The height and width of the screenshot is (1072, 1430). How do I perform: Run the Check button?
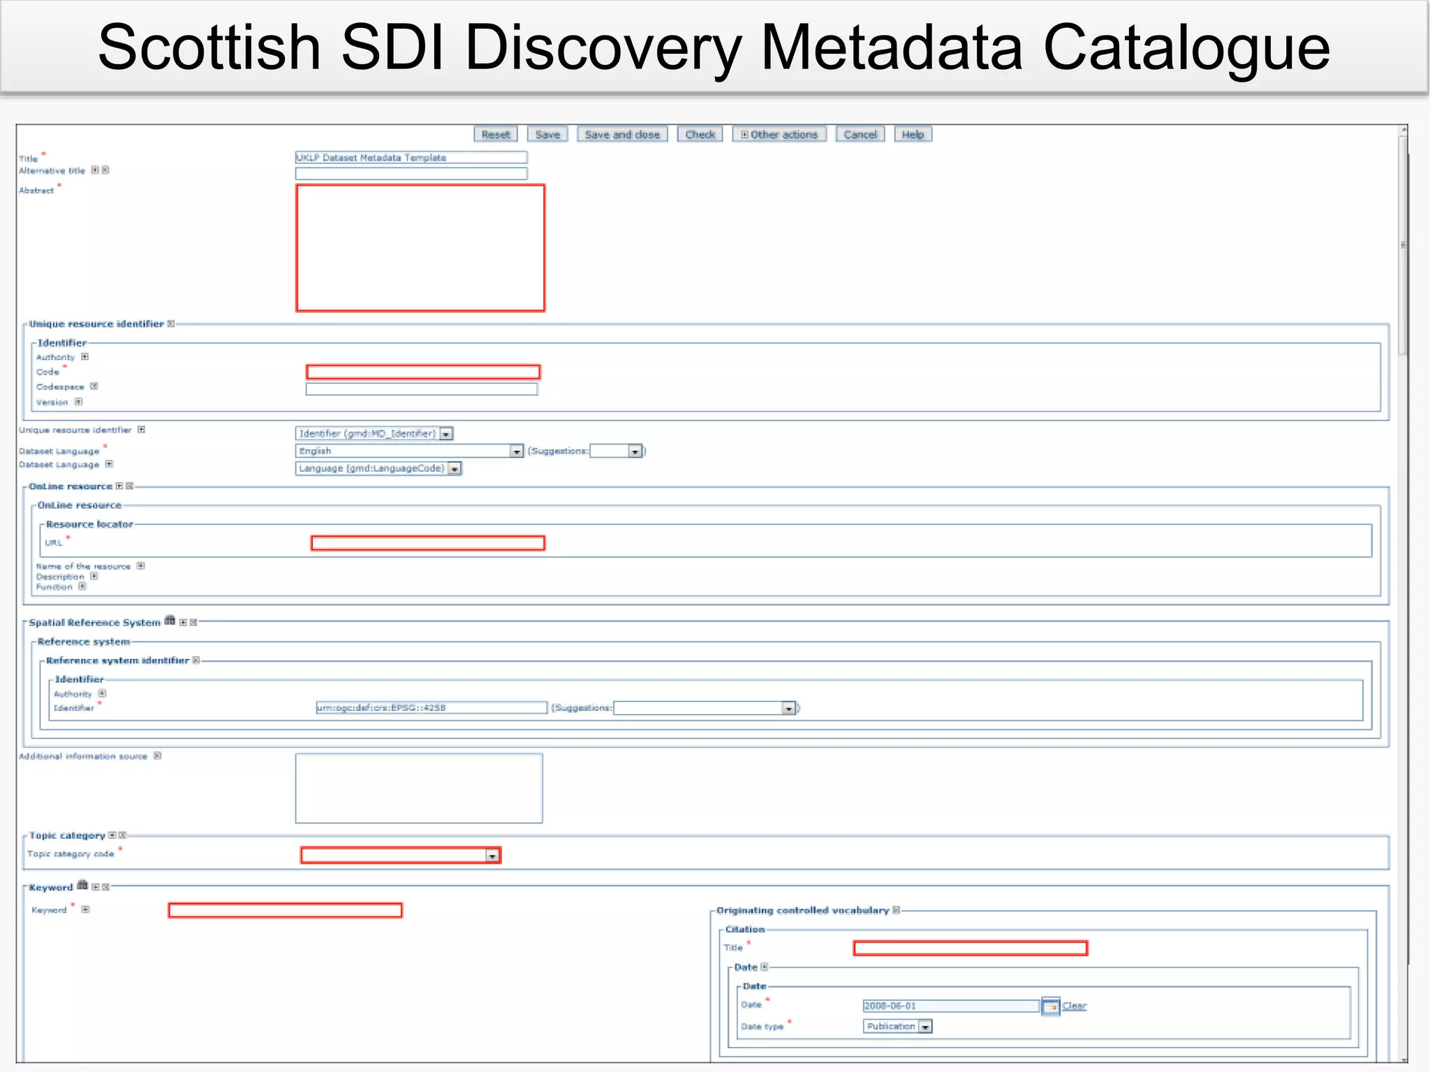pos(700,135)
